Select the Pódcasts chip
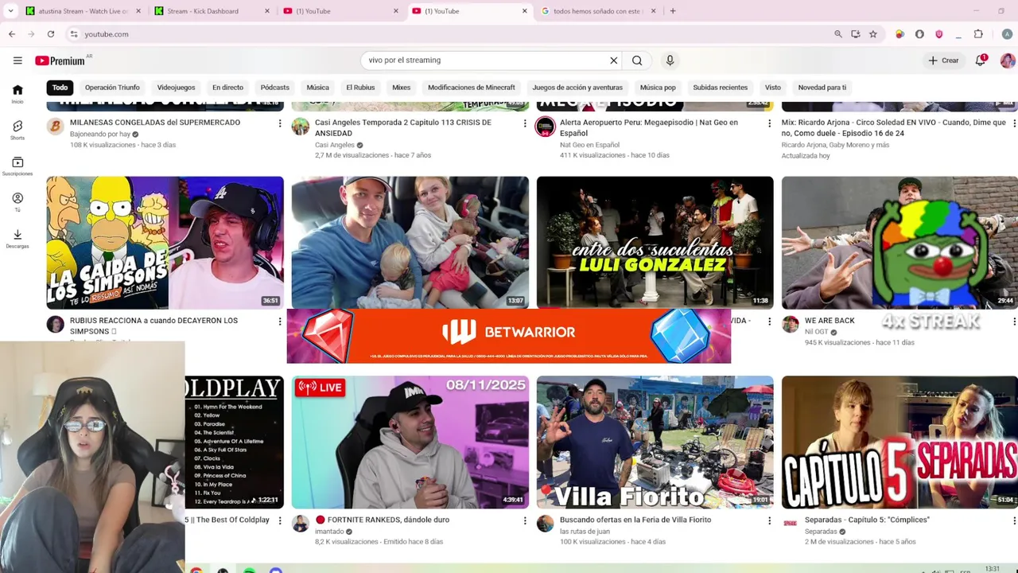The width and height of the screenshot is (1018, 573). tap(274, 88)
